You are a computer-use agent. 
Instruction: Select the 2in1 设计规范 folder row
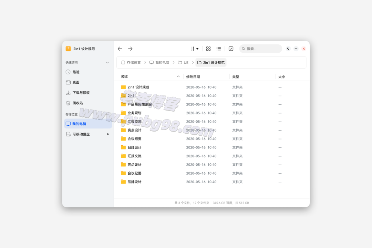pyautogui.click(x=212, y=87)
